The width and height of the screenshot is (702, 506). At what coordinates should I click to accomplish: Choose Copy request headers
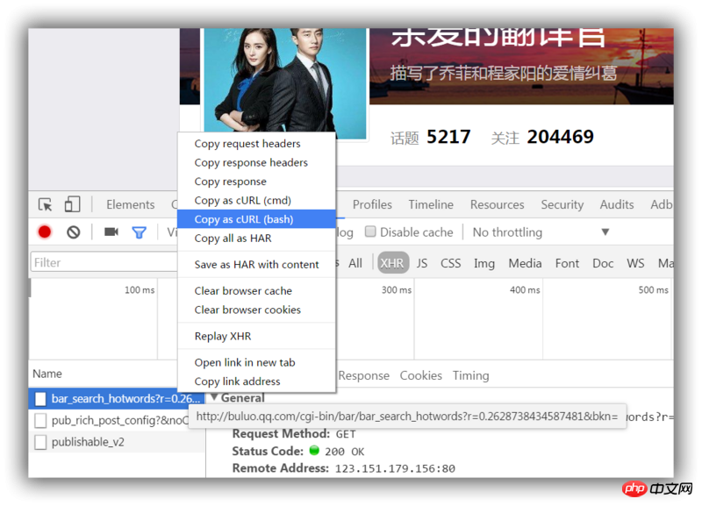(256, 144)
